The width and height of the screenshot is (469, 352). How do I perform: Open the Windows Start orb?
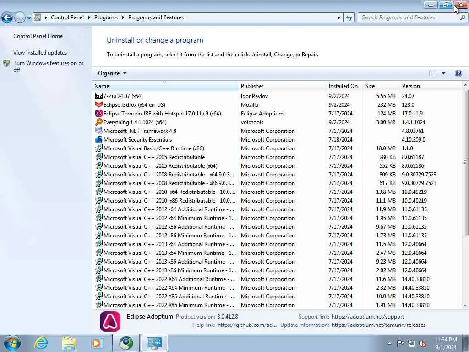[x=12, y=343]
